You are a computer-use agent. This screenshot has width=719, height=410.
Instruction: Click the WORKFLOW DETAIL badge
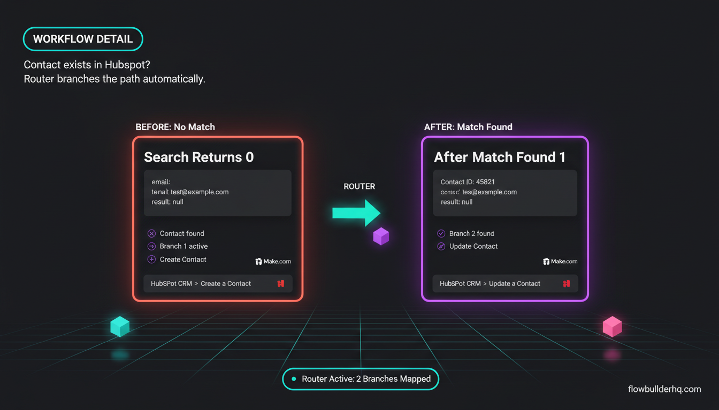[83, 39]
